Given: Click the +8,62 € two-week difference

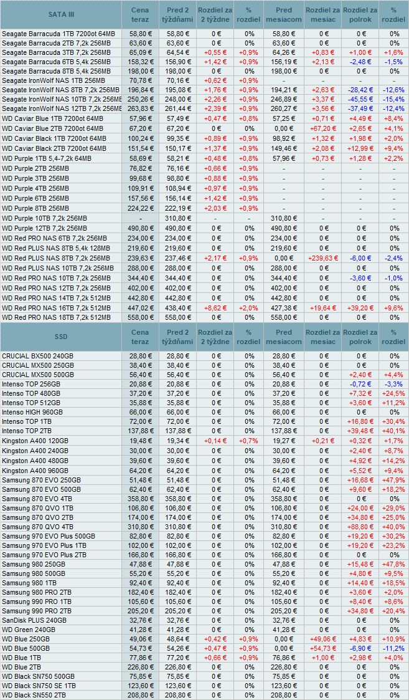Looking at the screenshot, I should 215,308.
